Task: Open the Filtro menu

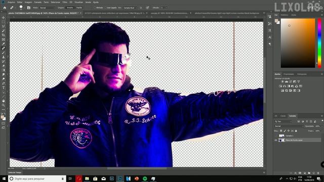Action: tap(65, 2)
